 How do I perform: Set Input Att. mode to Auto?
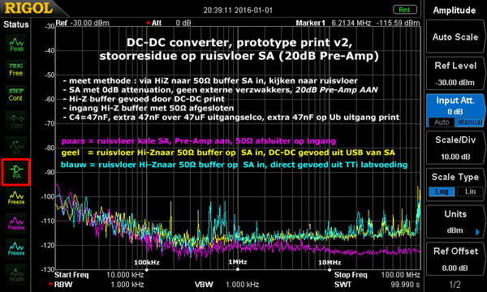[x=442, y=122]
